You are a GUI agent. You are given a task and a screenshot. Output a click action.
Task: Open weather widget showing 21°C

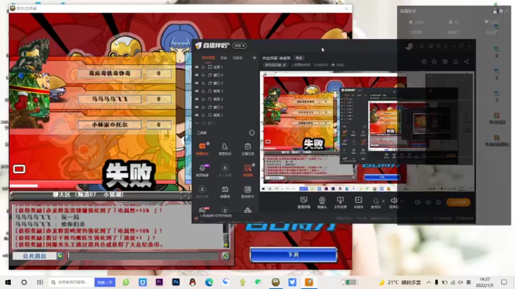pos(399,282)
